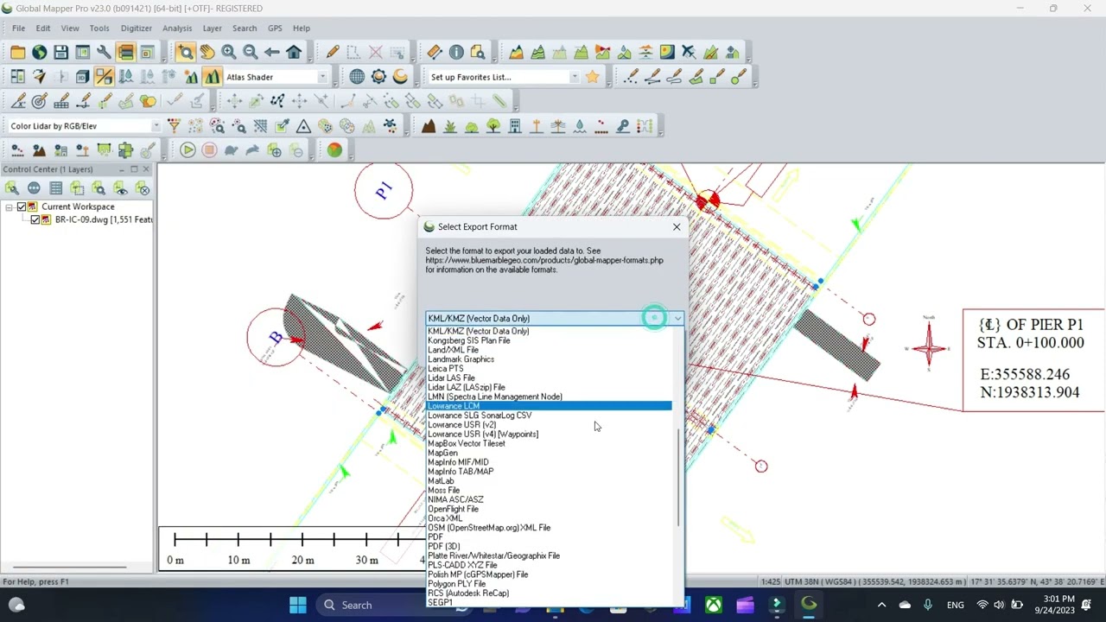This screenshot has height=622, width=1106.
Task: Open Color Lidar by RGB/Elev dropdown
Action: coord(156,126)
